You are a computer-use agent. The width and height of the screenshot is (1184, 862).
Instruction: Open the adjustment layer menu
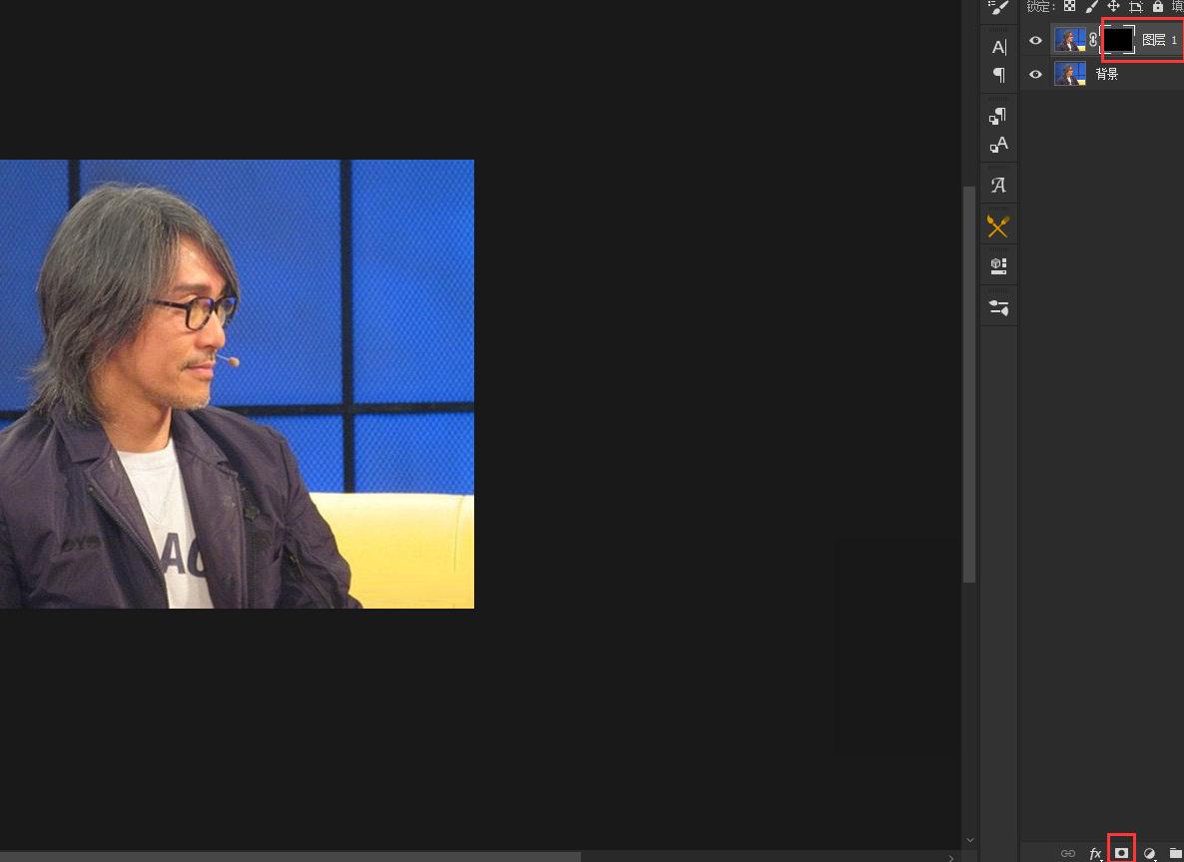pyautogui.click(x=1149, y=853)
